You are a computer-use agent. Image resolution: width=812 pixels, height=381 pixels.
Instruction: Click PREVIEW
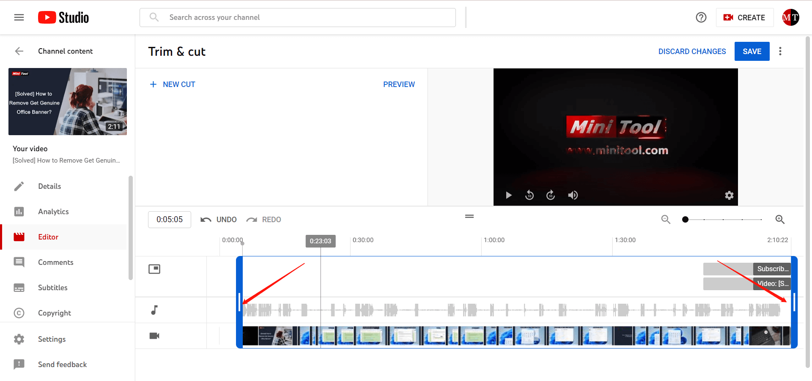tap(399, 84)
